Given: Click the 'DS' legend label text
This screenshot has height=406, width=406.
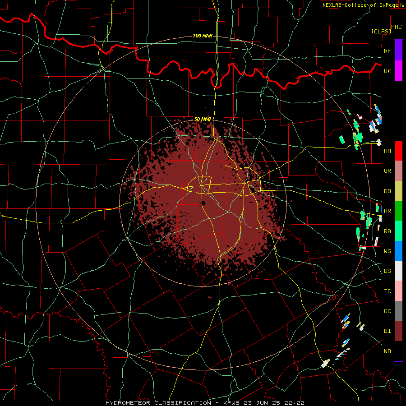Looking at the screenshot, I should tap(387, 271).
